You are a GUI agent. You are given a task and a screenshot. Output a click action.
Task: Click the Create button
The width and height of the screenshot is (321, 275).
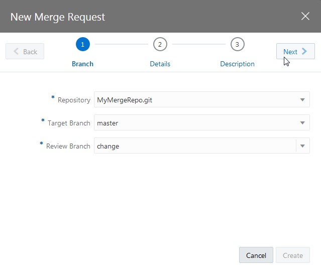coord(292,255)
